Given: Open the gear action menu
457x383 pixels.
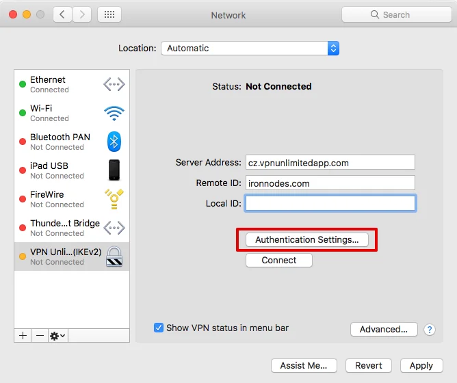Looking at the screenshot, I should [57, 336].
